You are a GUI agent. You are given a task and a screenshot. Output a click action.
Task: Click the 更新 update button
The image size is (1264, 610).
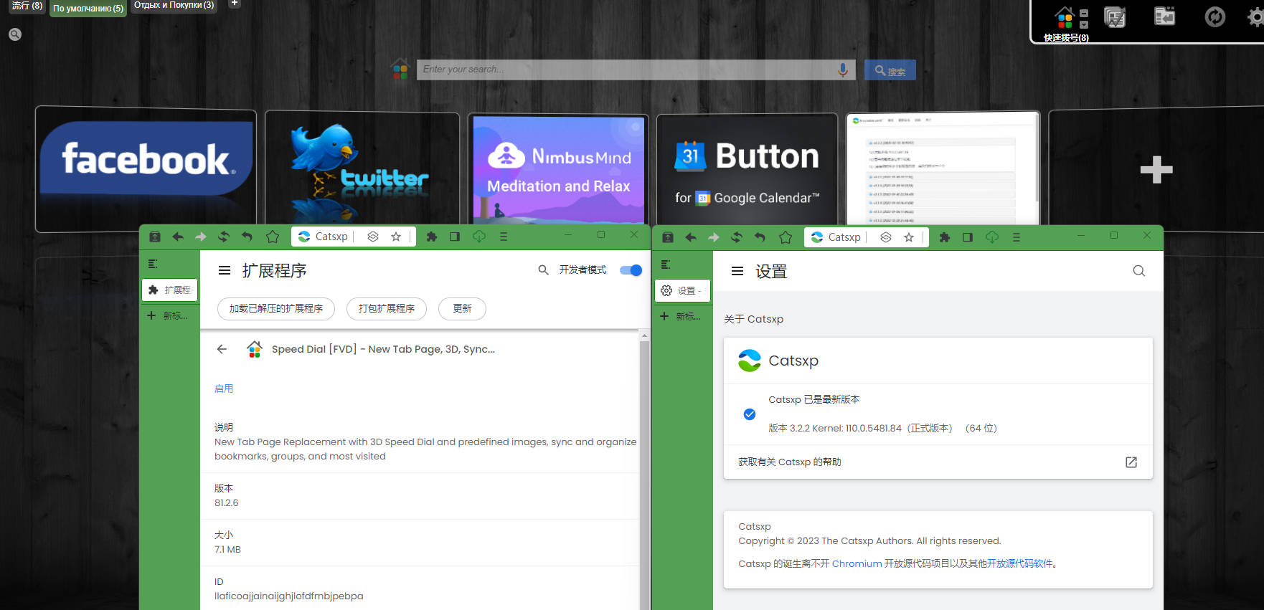(462, 308)
